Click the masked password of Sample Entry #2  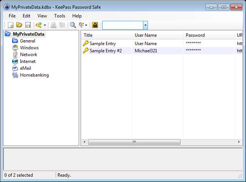(193, 50)
